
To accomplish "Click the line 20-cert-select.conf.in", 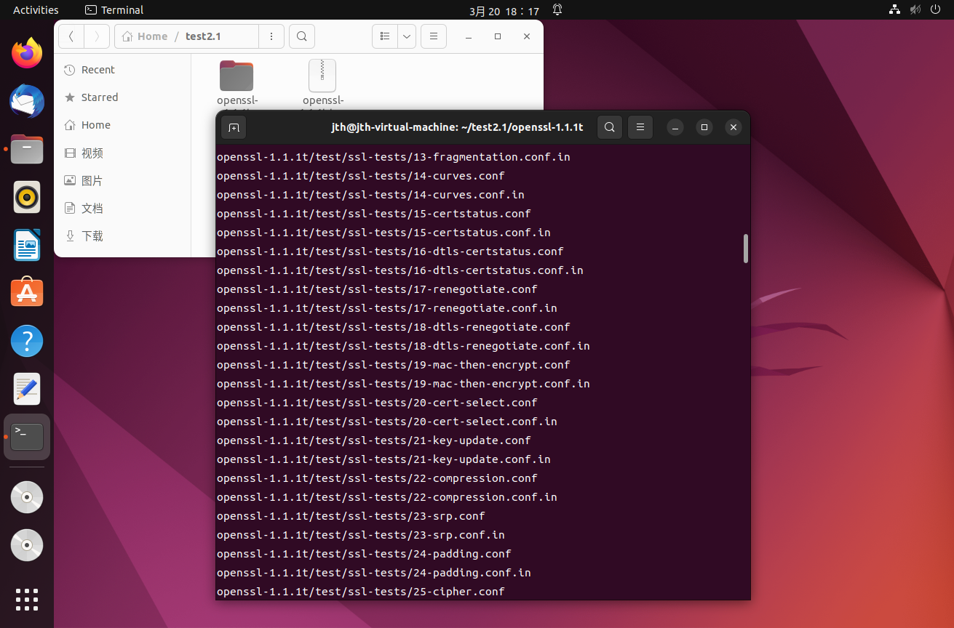I will click(x=387, y=422).
